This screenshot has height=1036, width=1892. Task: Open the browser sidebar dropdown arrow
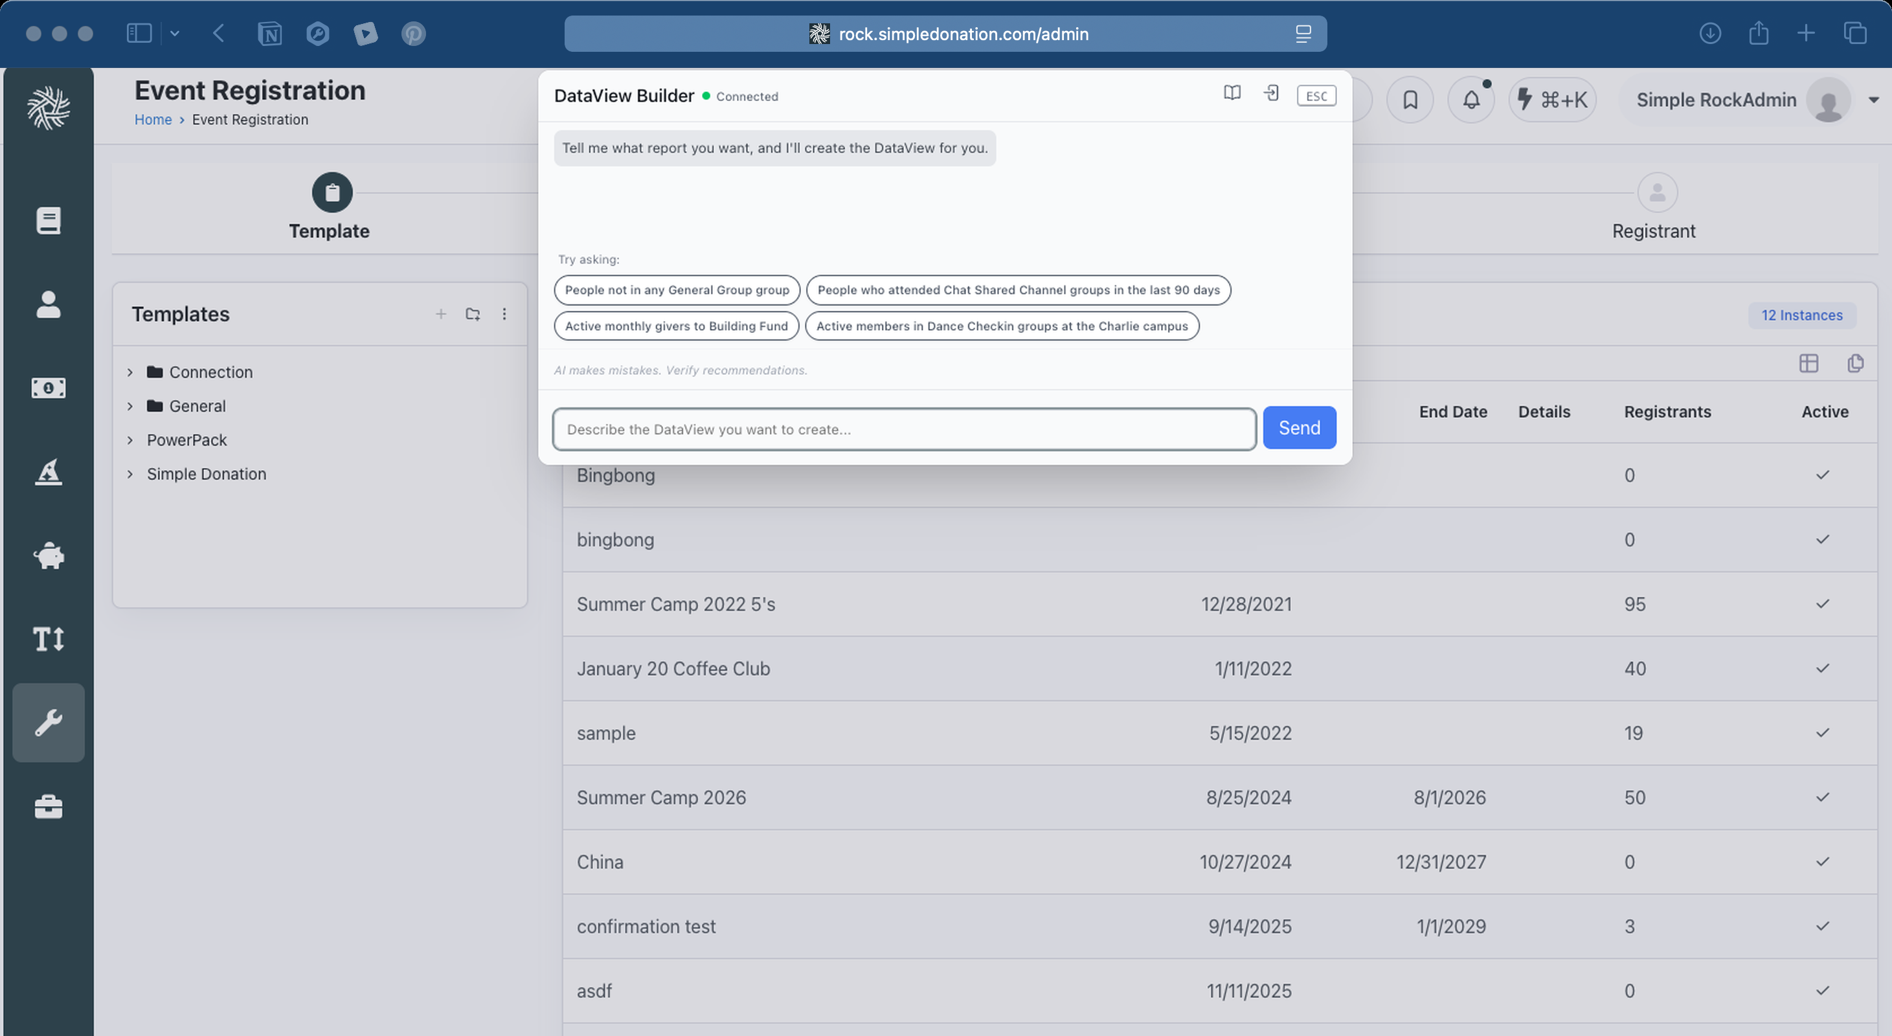click(175, 33)
